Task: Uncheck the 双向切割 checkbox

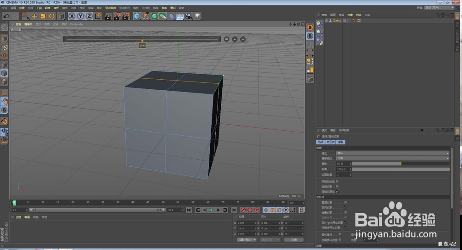Action: point(346,207)
